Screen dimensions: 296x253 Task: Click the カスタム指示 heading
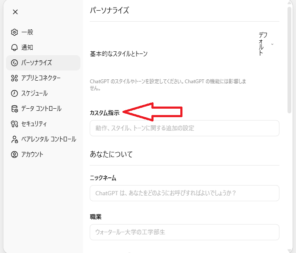(105, 112)
